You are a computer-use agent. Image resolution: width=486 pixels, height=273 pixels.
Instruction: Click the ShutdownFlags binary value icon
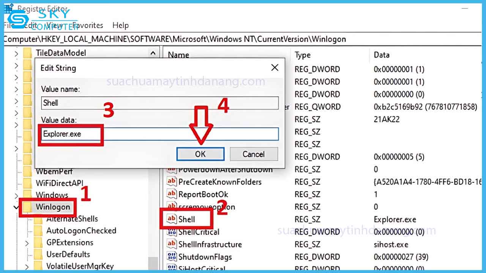click(172, 257)
